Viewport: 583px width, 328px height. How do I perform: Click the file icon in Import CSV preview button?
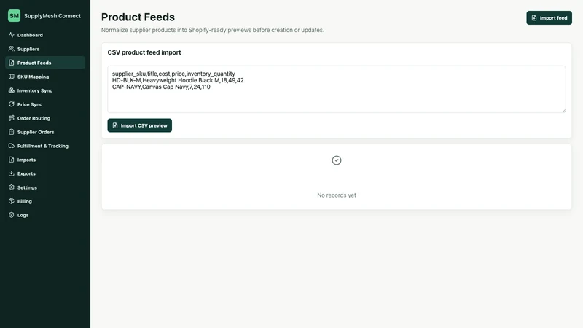pyautogui.click(x=115, y=125)
